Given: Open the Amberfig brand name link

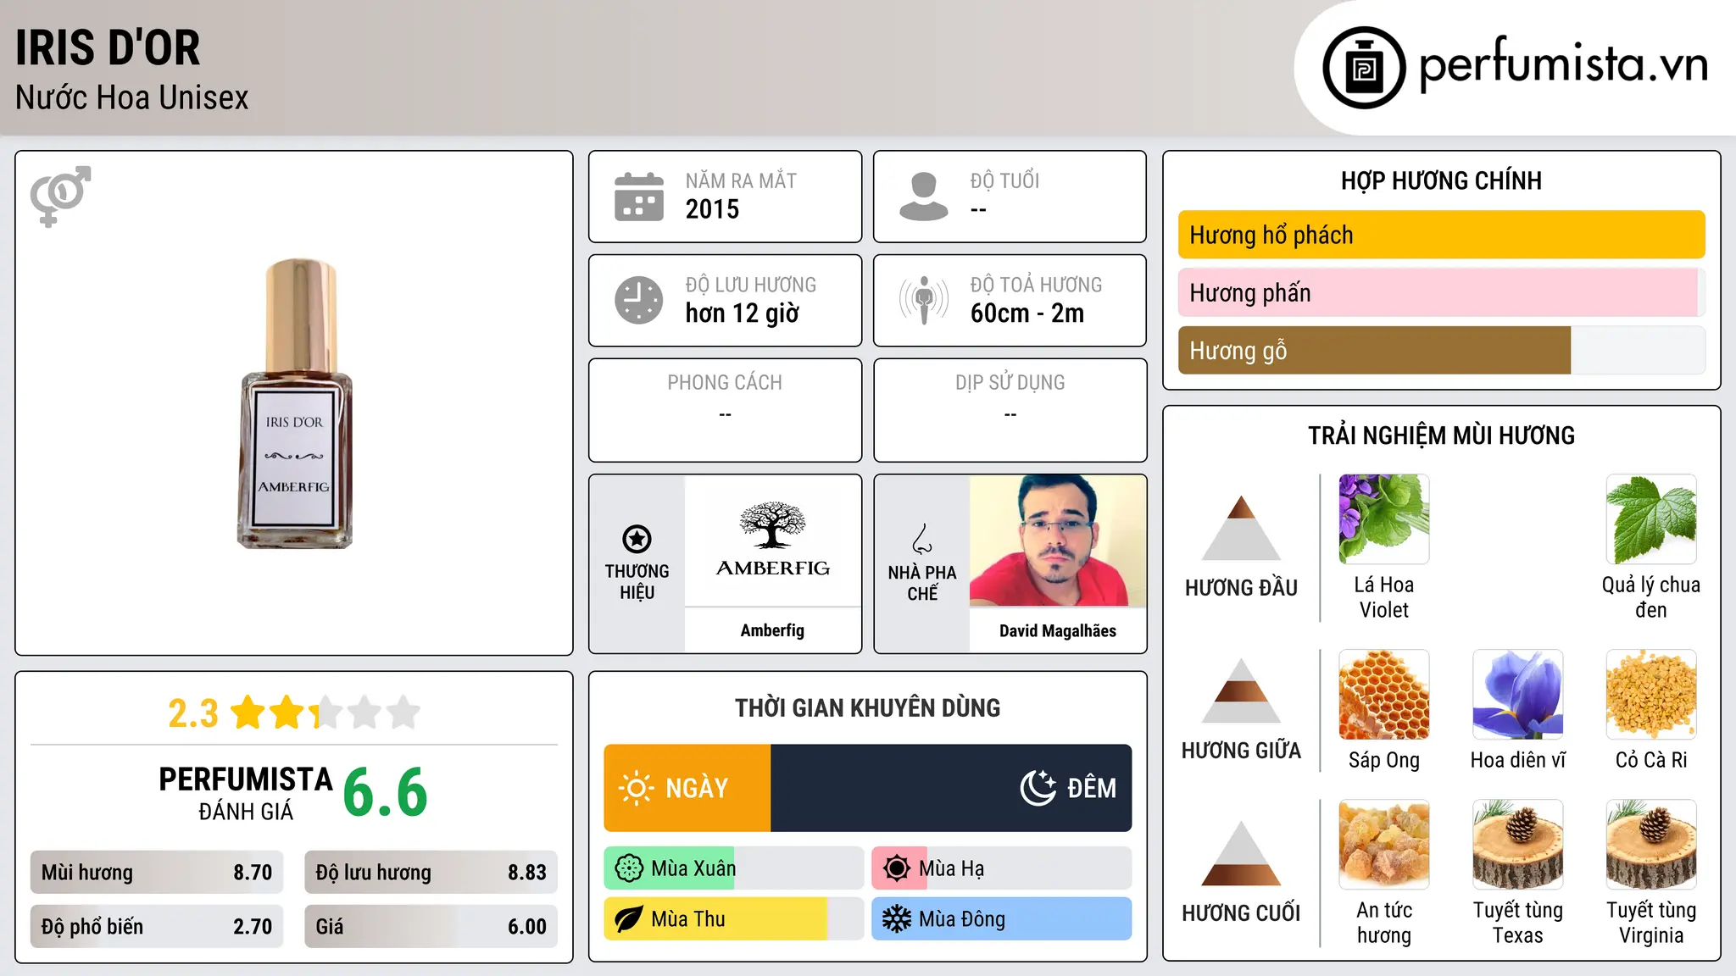Looking at the screenshot, I should coord(772,630).
